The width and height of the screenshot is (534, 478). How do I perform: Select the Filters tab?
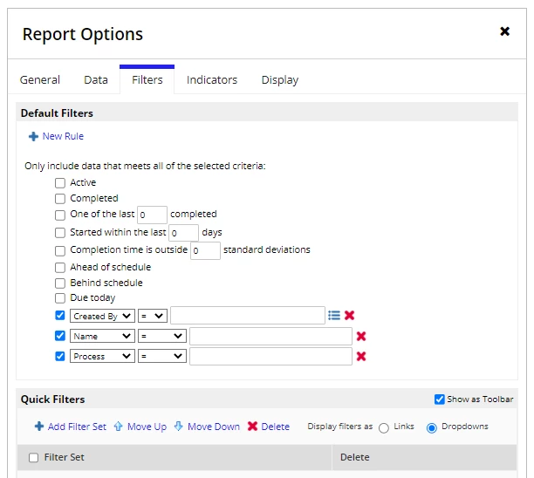coord(147,79)
